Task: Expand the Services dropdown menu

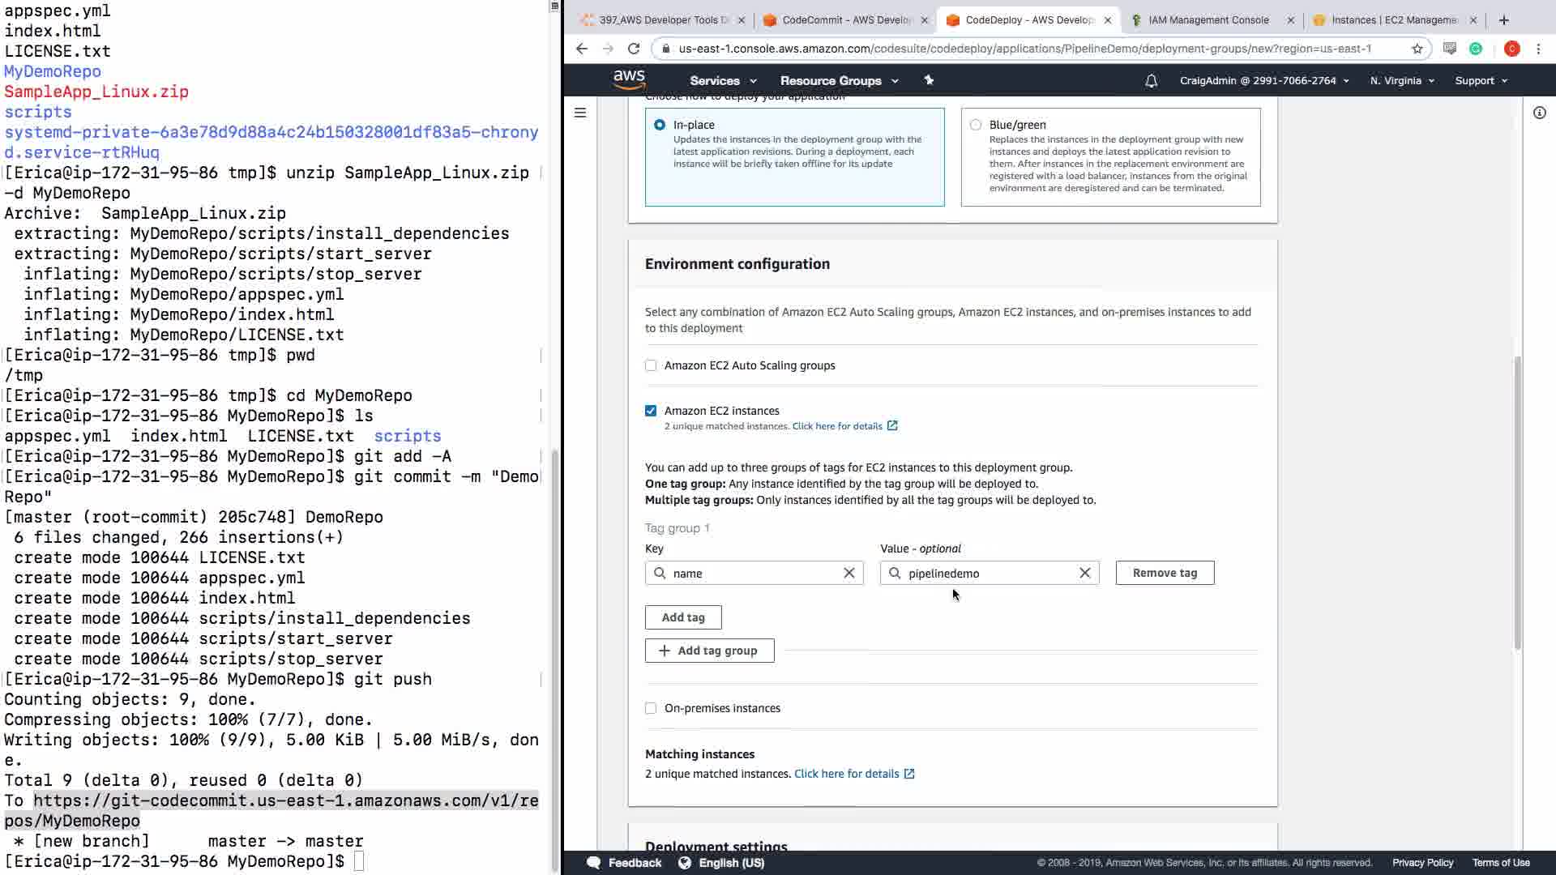Action: pyautogui.click(x=722, y=81)
